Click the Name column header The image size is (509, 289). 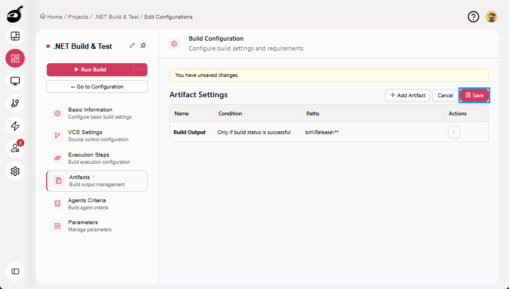coord(181,114)
